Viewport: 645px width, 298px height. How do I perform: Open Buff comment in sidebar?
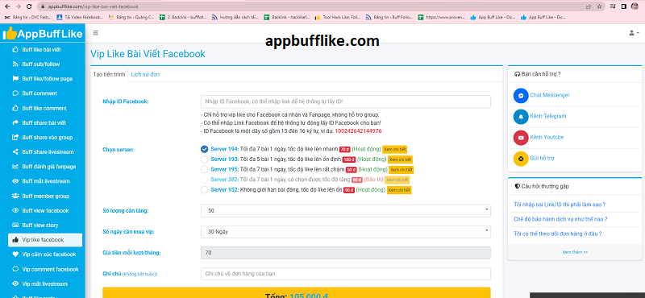[x=40, y=93]
